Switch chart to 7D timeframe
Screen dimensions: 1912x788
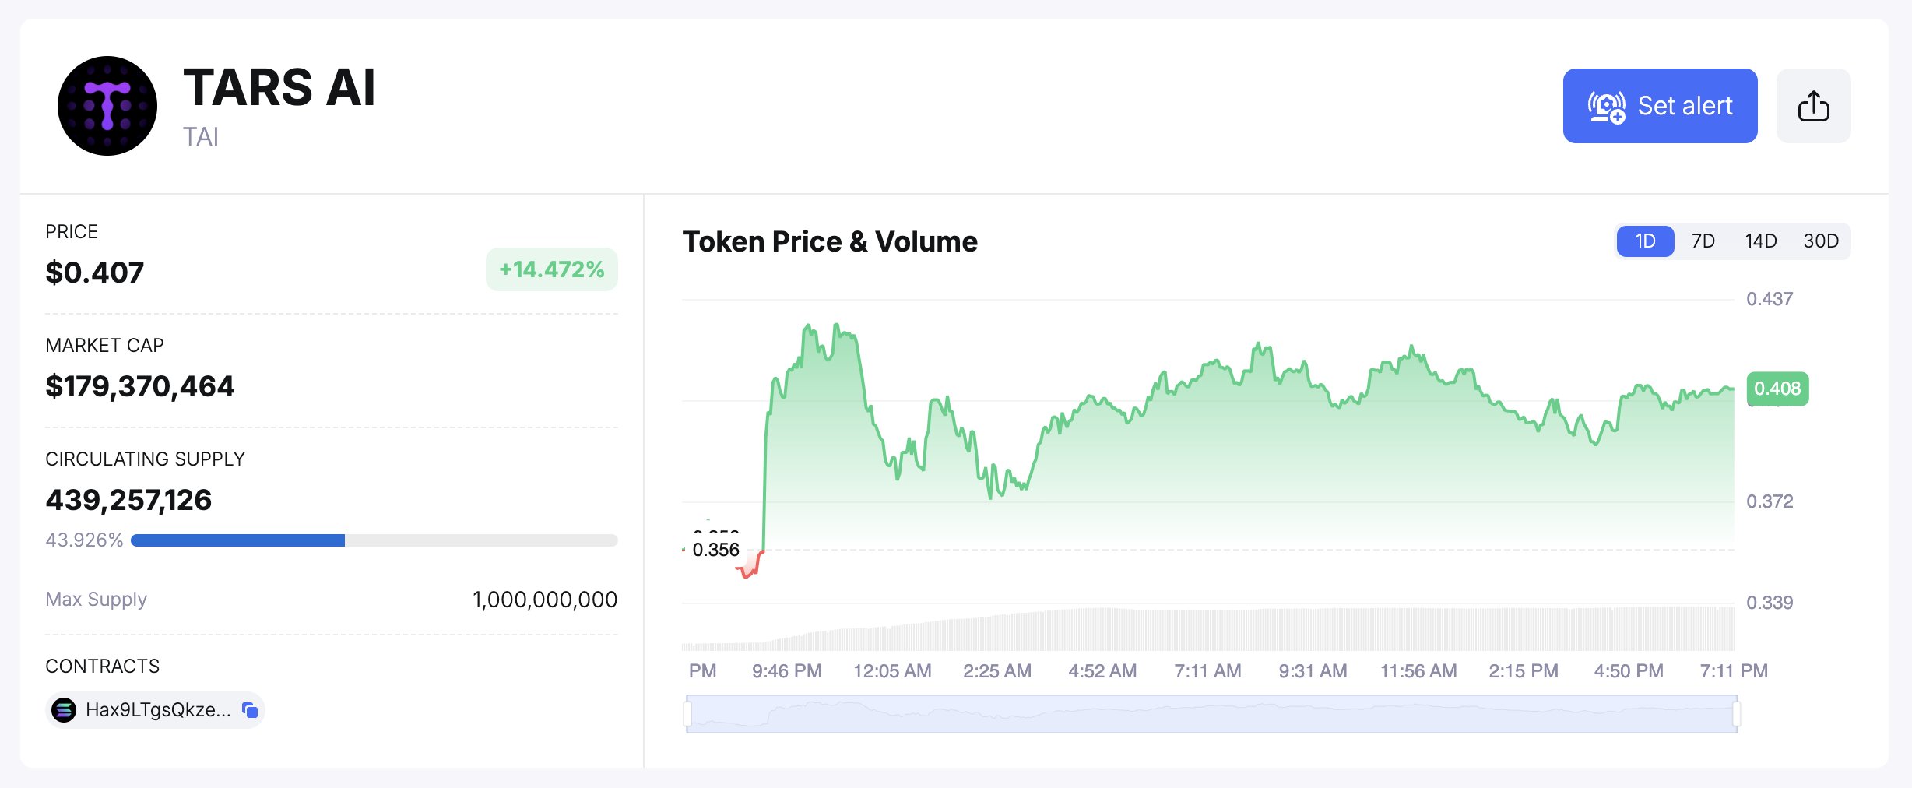1703,241
